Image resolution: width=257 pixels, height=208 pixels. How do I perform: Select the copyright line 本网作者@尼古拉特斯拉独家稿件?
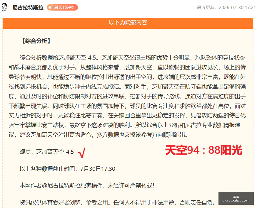coord(87,185)
